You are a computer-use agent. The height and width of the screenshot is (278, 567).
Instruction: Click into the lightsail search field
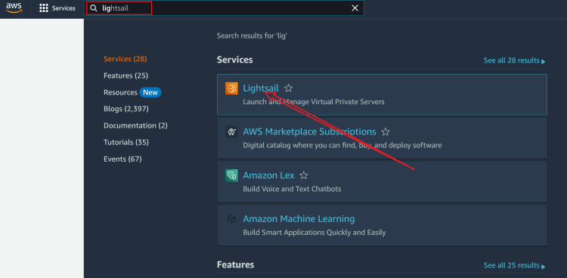(x=225, y=8)
